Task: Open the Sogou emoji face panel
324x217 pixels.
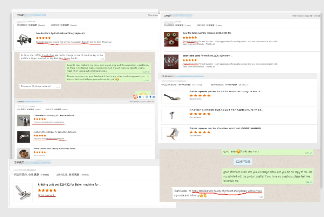Action: click(147, 97)
